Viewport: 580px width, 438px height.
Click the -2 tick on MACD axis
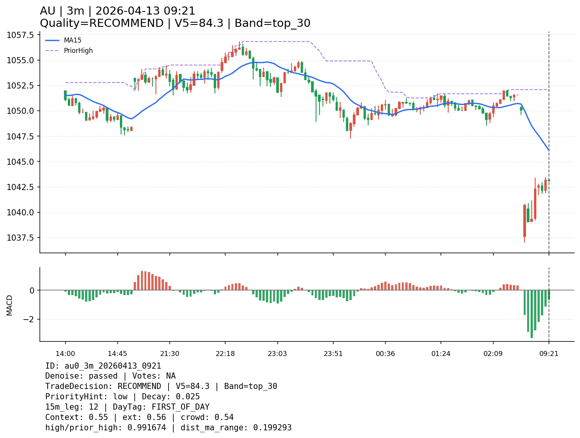(x=29, y=320)
